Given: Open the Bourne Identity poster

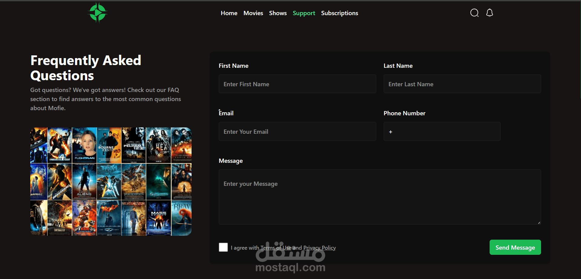Looking at the screenshot, I should pyautogui.click(x=109, y=145).
